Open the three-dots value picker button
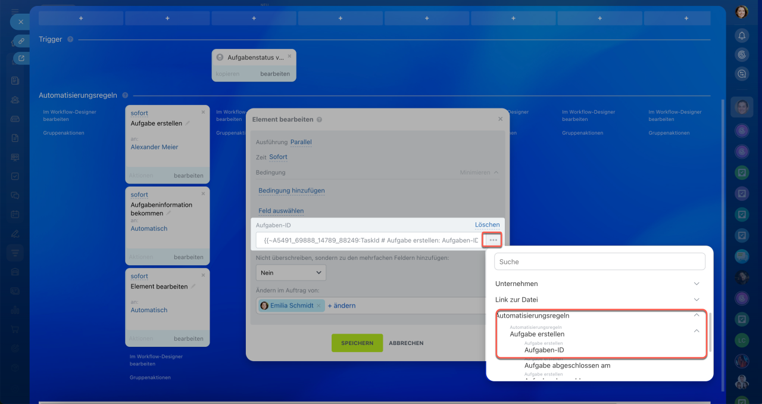762x404 pixels. [x=493, y=240]
